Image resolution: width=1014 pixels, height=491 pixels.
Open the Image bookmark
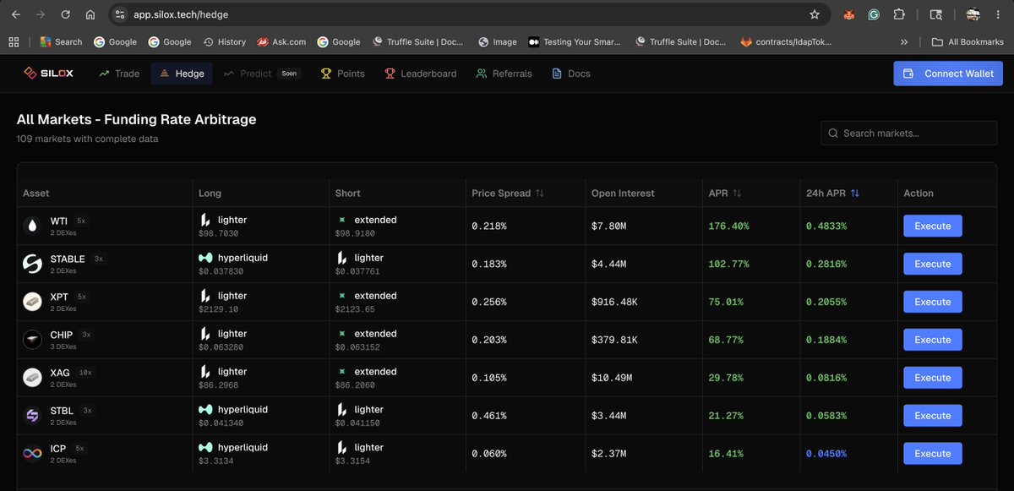(x=498, y=41)
